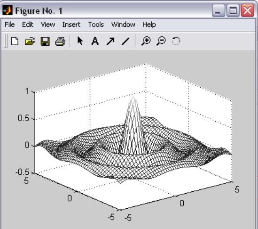Open a file using the folder icon
Image resolution: width=258 pixels, height=229 pixels.
(30, 41)
